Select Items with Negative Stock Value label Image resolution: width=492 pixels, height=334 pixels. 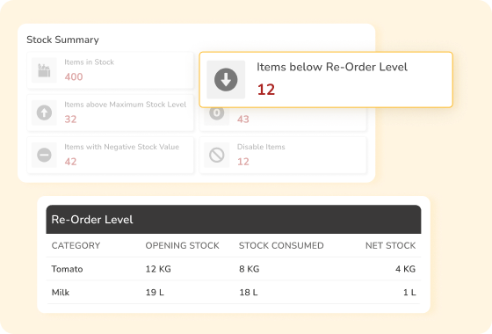pos(122,147)
